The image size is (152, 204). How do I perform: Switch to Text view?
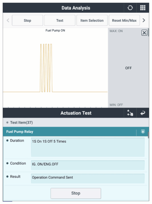60,20
